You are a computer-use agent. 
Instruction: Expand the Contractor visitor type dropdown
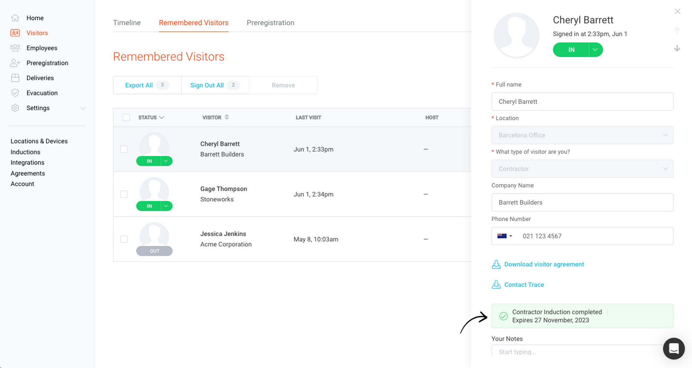point(665,169)
